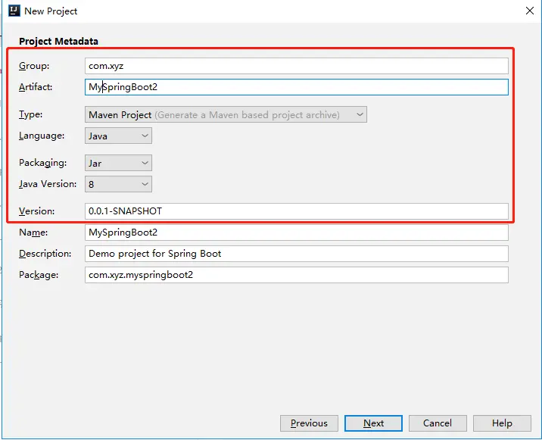
Task: Click the Language label
Action: pos(42,136)
